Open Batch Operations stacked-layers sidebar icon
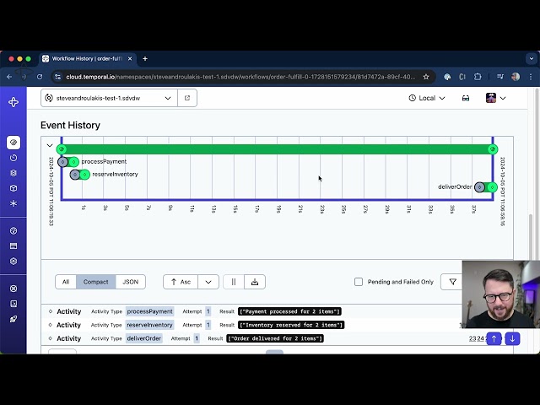540x405 pixels. tap(13, 173)
